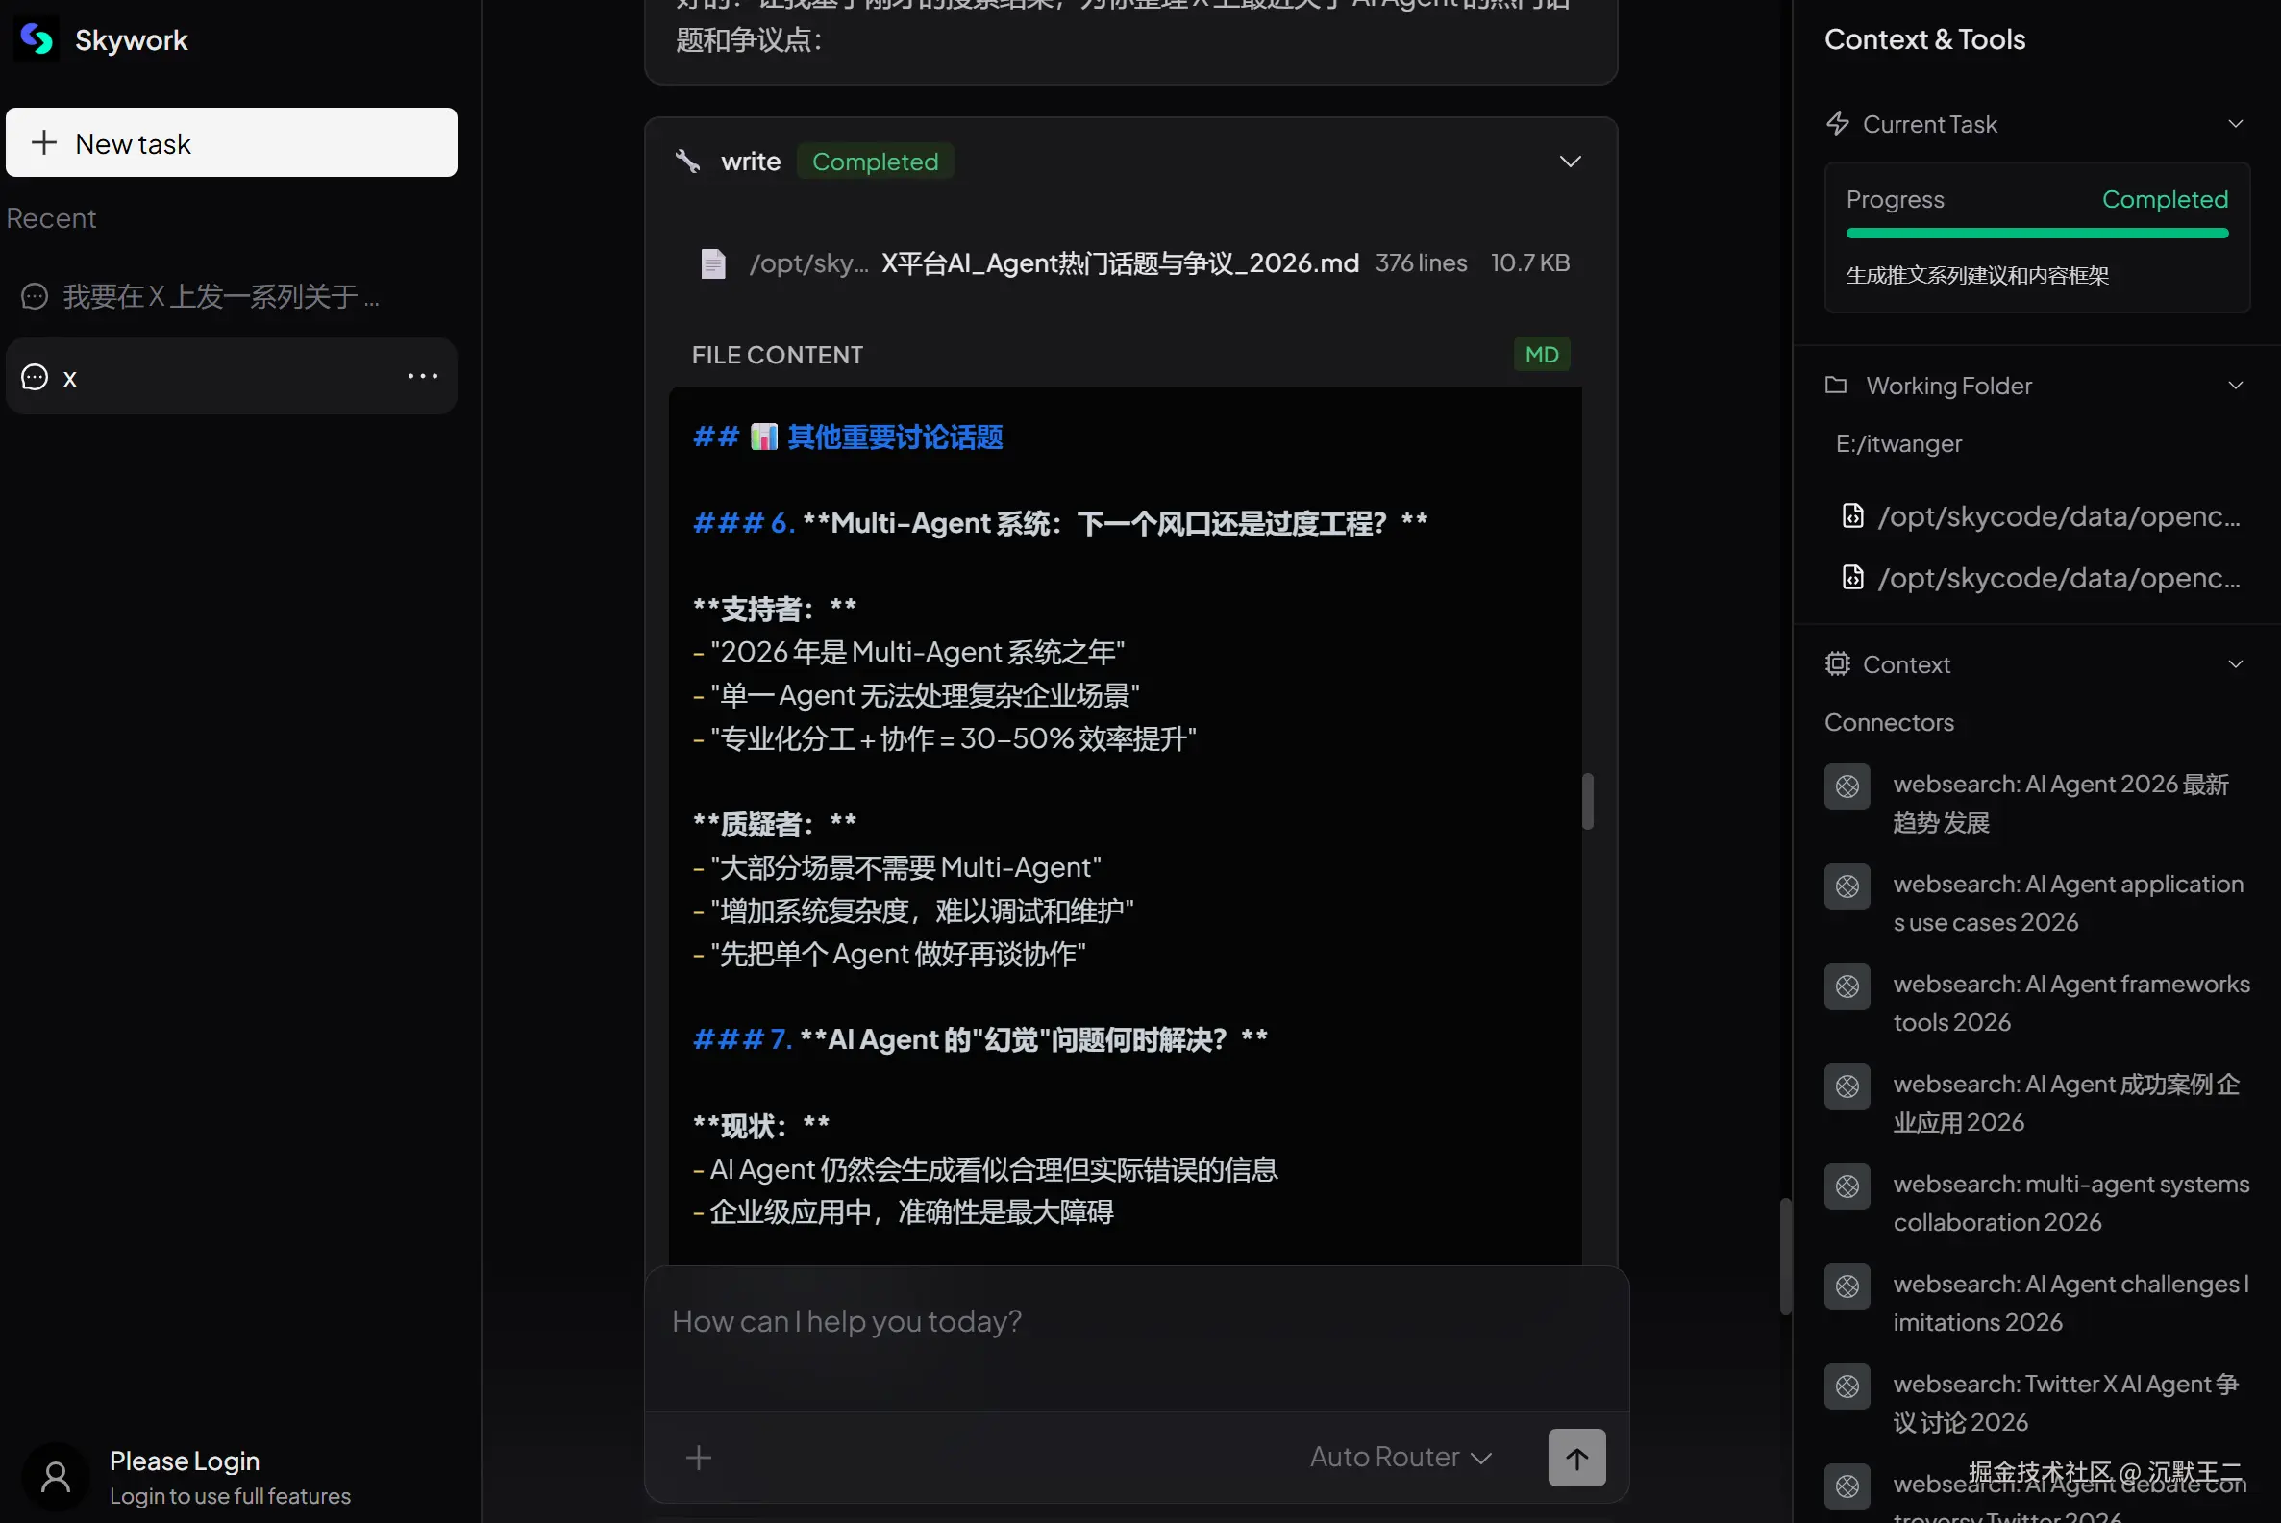This screenshot has width=2281, height=1523.
Task: Collapse the Current Task section
Action: tap(2235, 124)
